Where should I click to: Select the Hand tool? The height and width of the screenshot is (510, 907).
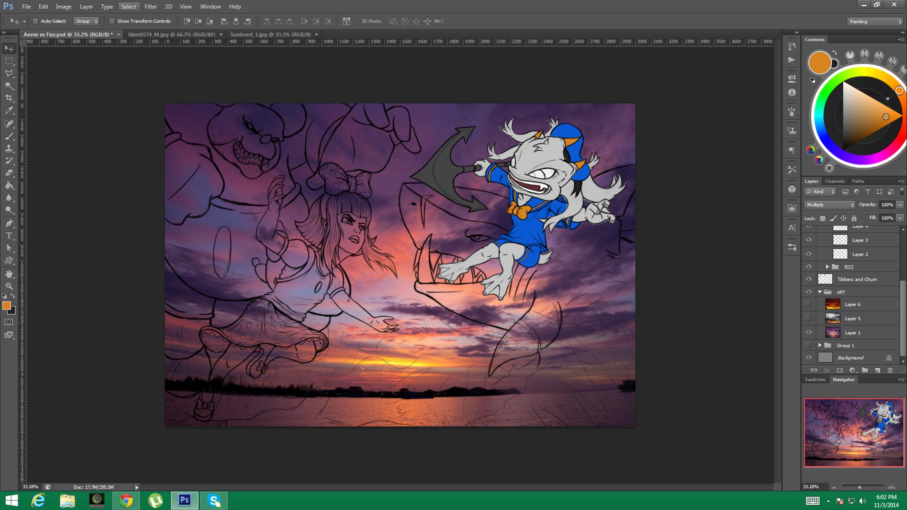point(9,274)
